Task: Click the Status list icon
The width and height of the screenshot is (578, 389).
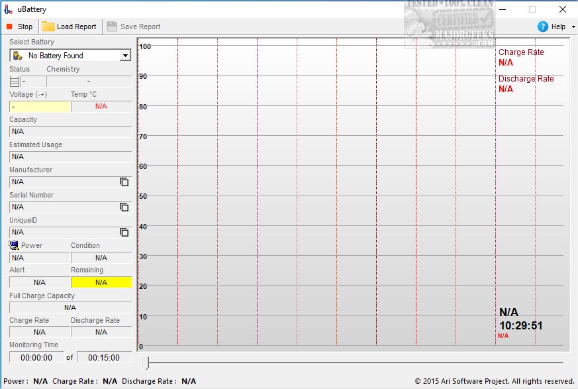Action: point(15,82)
